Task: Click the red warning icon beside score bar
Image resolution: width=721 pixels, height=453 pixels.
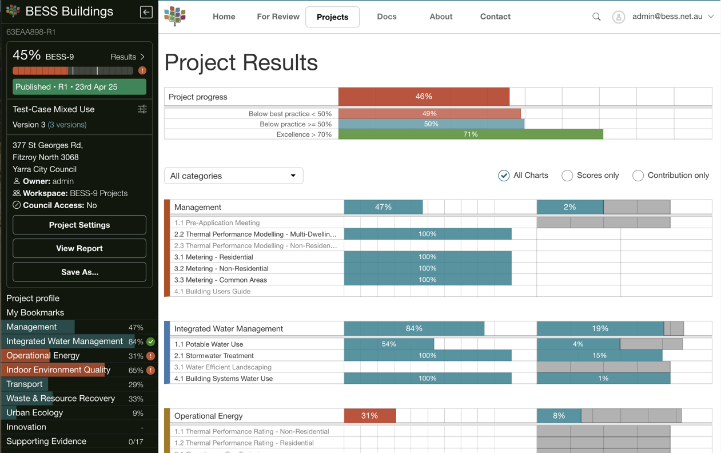Action: [142, 71]
